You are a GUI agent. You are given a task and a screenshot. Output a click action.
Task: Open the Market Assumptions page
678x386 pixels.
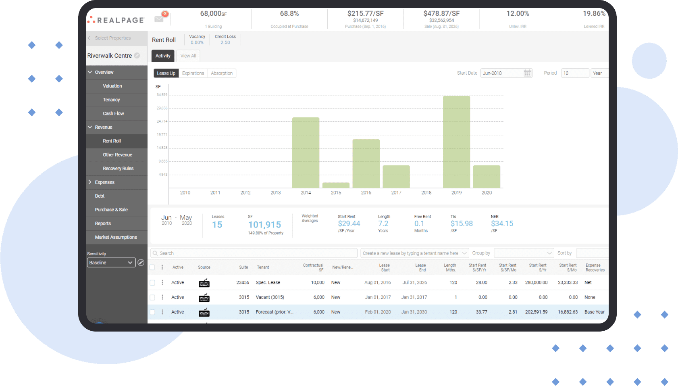click(116, 237)
